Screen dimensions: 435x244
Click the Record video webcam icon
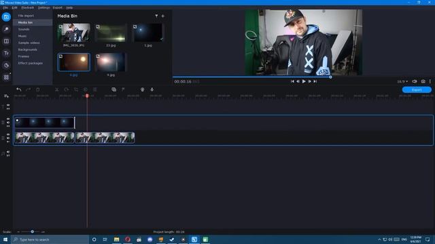coord(142,89)
